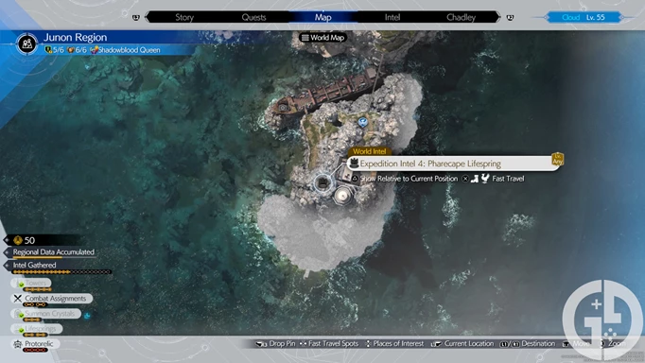Click the Regional Data Accumulated label
This screenshot has width=645, height=363.
54,252
